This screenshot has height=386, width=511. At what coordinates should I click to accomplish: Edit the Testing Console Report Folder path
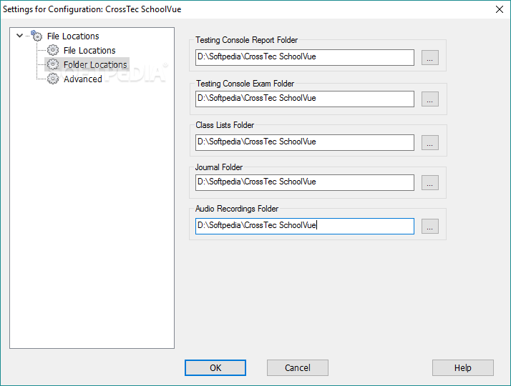point(305,57)
